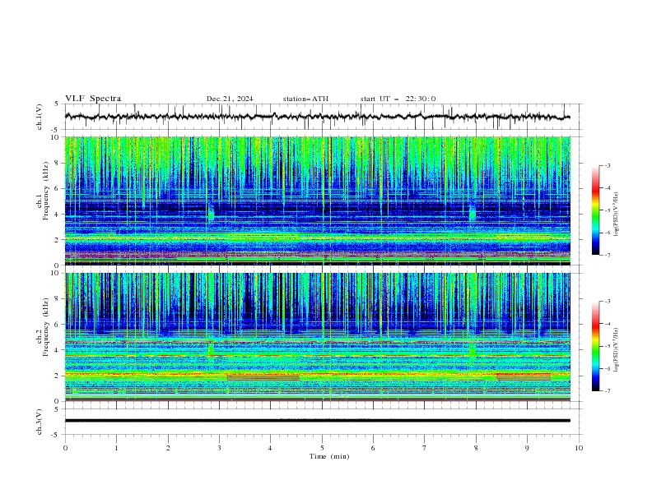Image resolution: width=652 pixels, height=503 pixels.
Task: Click the "2" frequency tick of ch.1 spectrogram
Action: [x=58, y=239]
